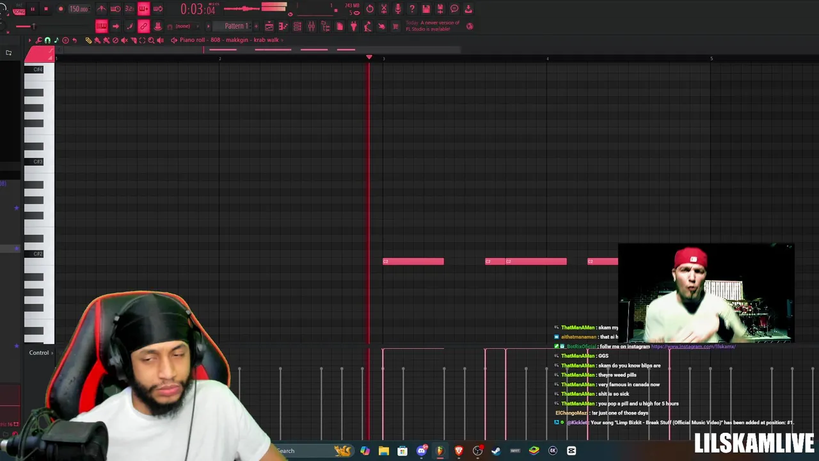Click the 150 tempo field
819x461 pixels.
79,9
